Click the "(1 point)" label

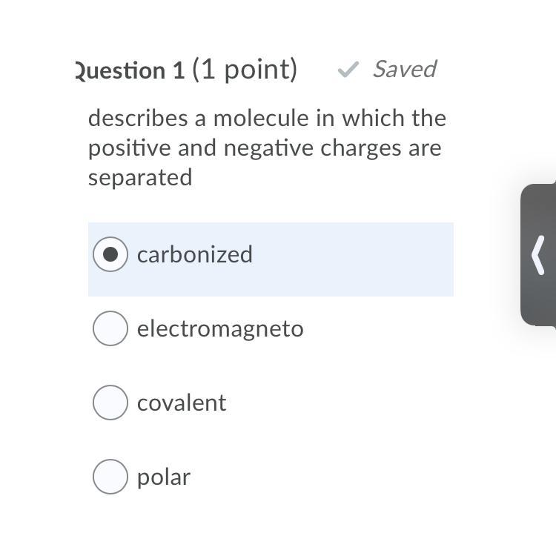245,69
